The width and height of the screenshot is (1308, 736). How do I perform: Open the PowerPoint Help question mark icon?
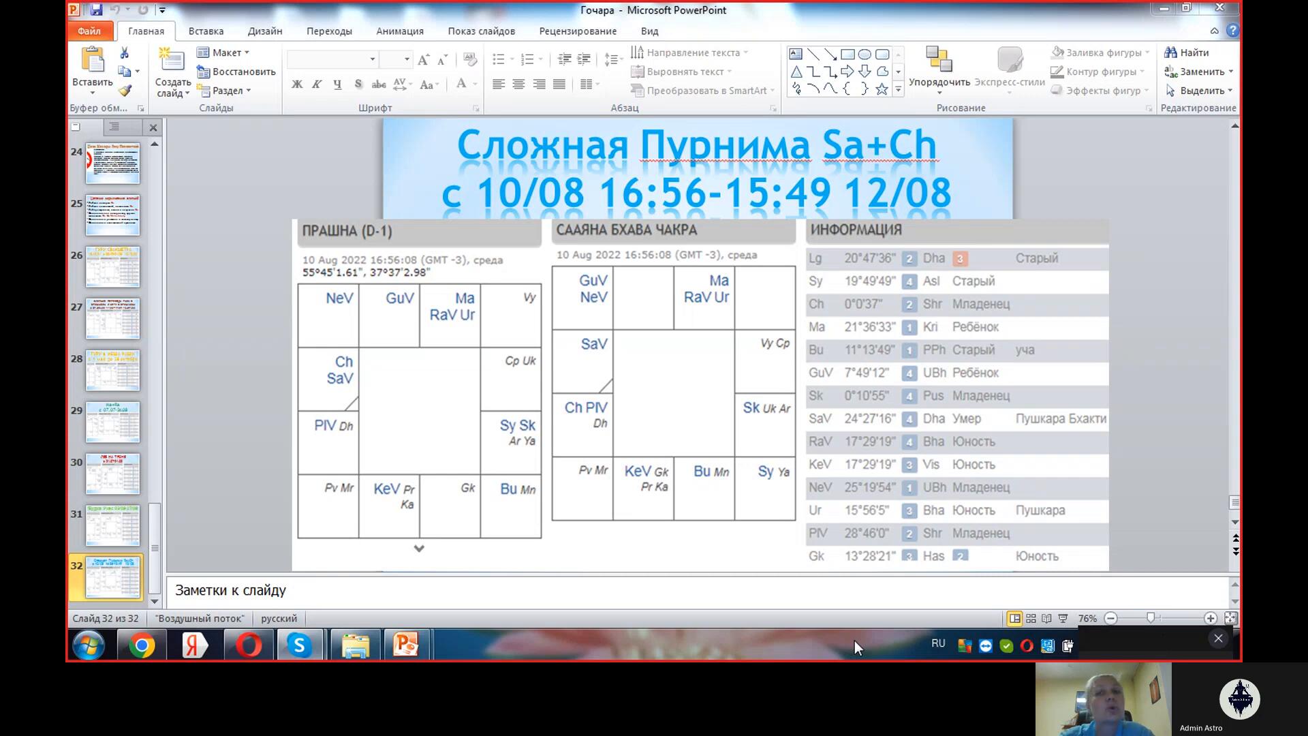(x=1232, y=31)
